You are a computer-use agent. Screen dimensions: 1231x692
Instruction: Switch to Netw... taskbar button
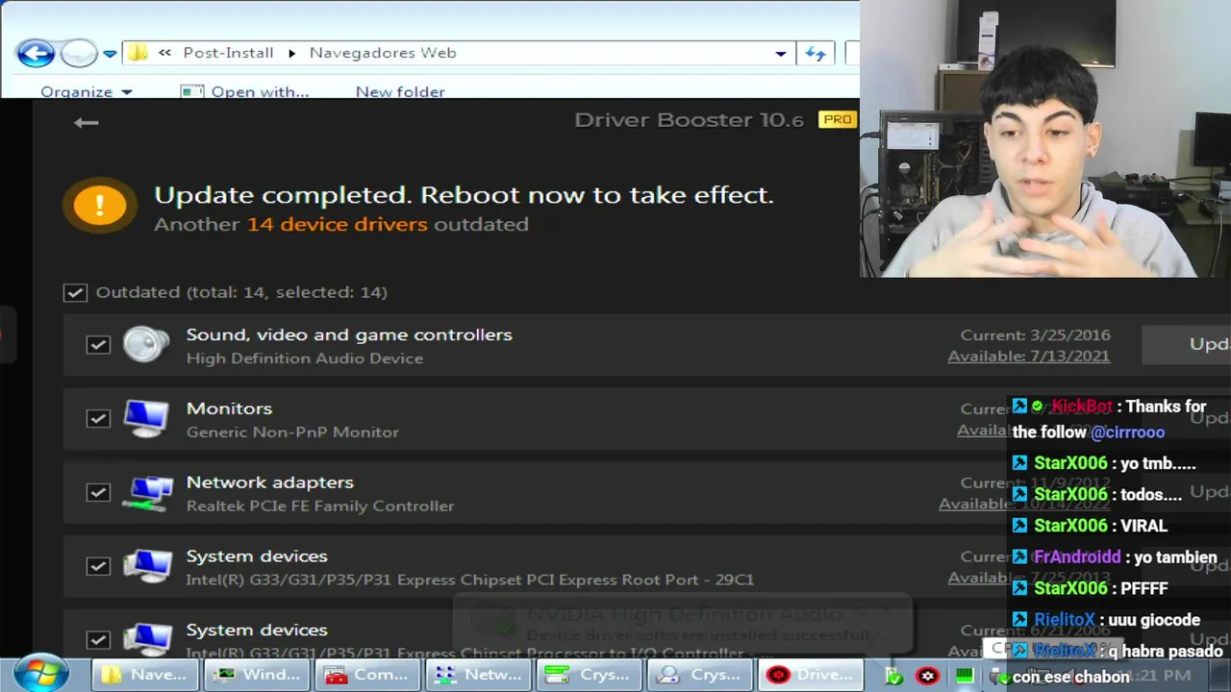[x=479, y=675]
